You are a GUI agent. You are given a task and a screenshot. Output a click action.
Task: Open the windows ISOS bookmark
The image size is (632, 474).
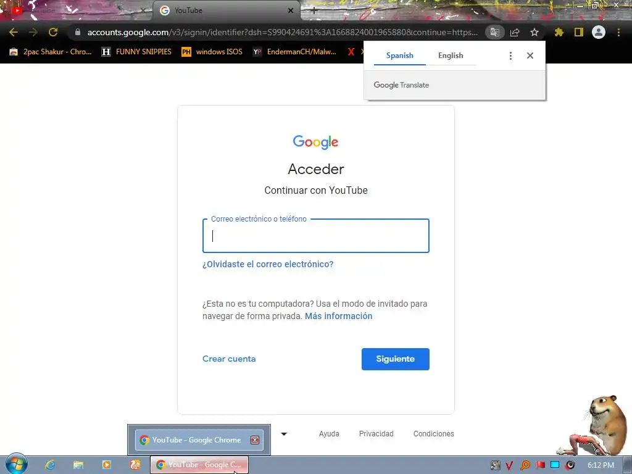(212, 52)
